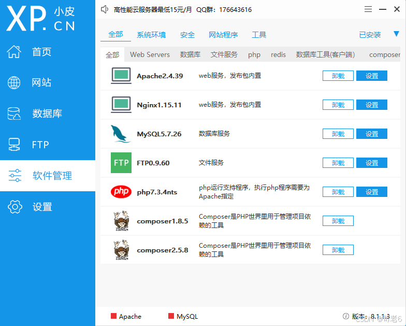Click the home house icon
406x326 pixels.
[14, 52]
